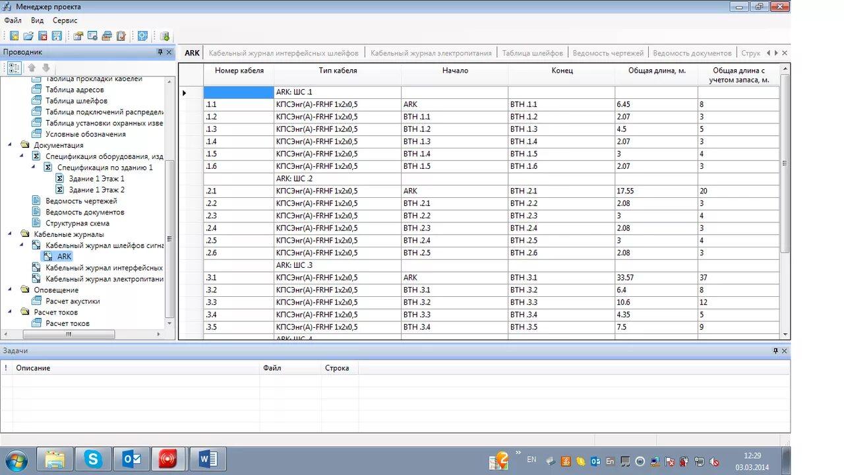Open Word from the taskbar
This screenshot has height=475, width=844.
tap(208, 459)
